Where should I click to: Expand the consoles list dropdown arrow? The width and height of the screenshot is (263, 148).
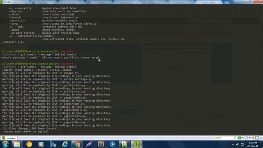pos(249,138)
